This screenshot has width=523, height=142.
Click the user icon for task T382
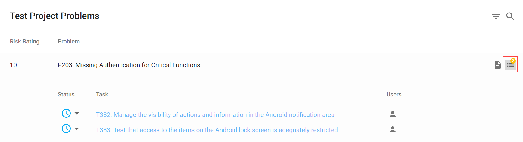tap(393, 114)
